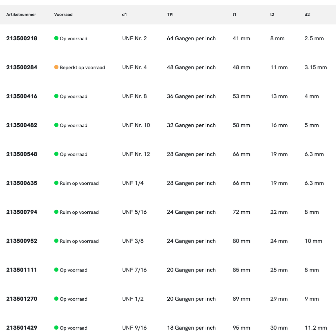336x336 pixels.
Task: Open article number 213500794
Action: pos(22,212)
